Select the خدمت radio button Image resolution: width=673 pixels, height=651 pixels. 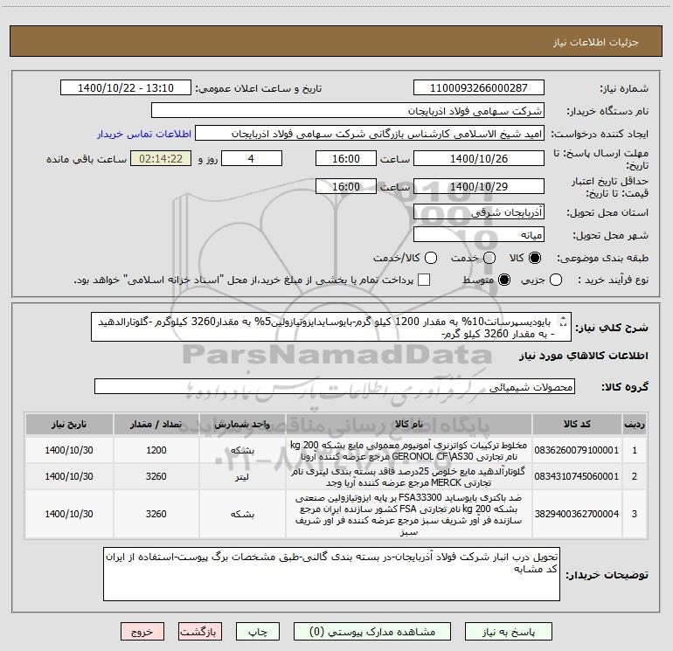point(489,258)
